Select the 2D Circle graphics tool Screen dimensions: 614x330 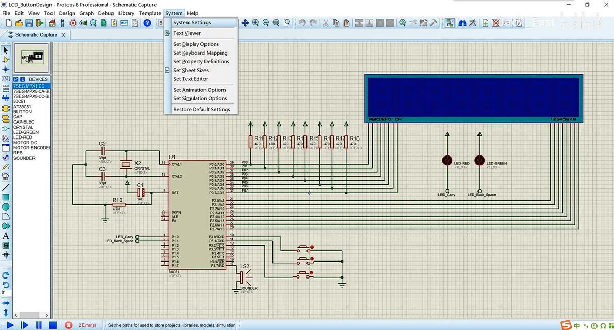pyautogui.click(x=6, y=206)
